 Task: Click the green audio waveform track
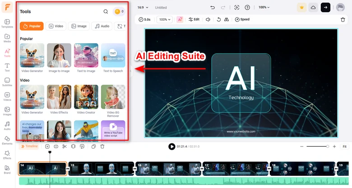click(x=184, y=181)
